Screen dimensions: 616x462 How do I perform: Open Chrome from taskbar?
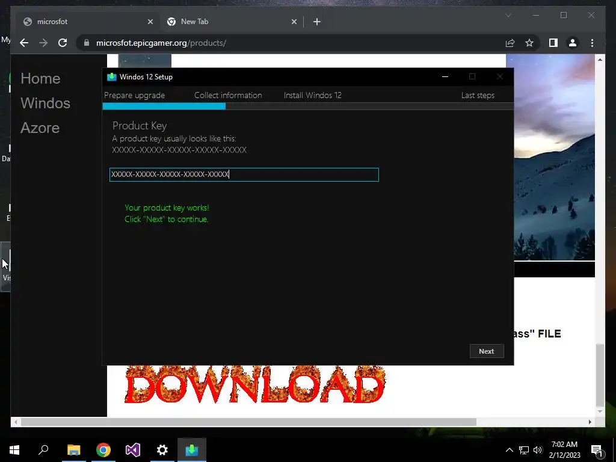pyautogui.click(x=103, y=450)
